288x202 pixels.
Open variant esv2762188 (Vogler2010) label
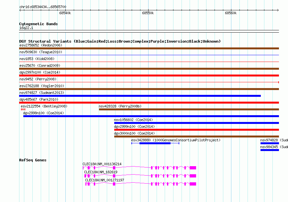coord(42,86)
